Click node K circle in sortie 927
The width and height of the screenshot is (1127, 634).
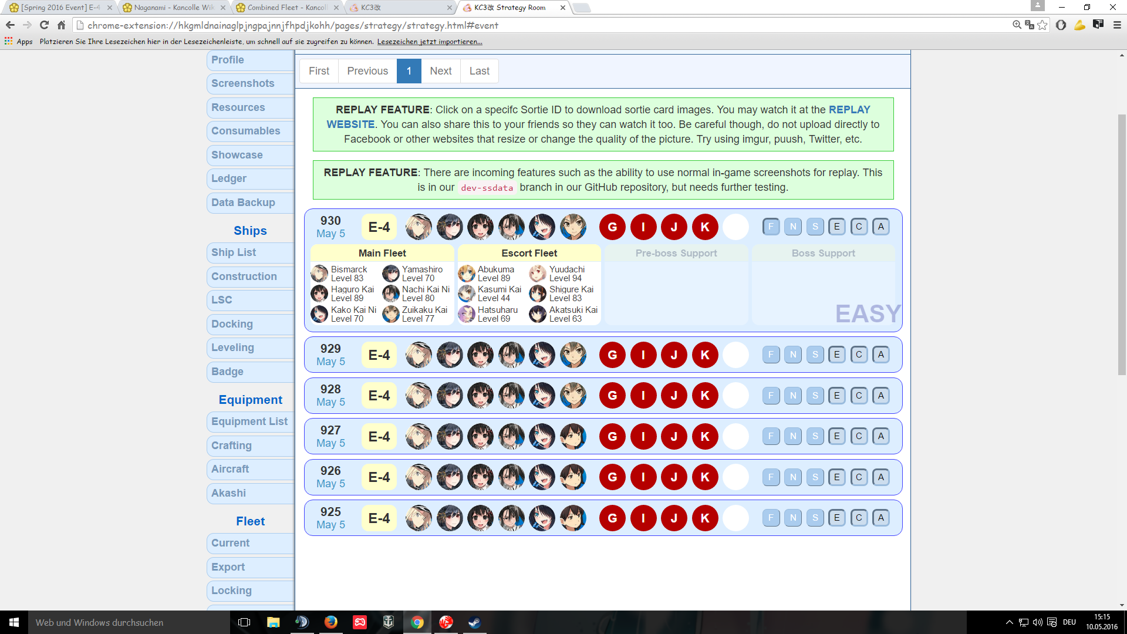(705, 437)
